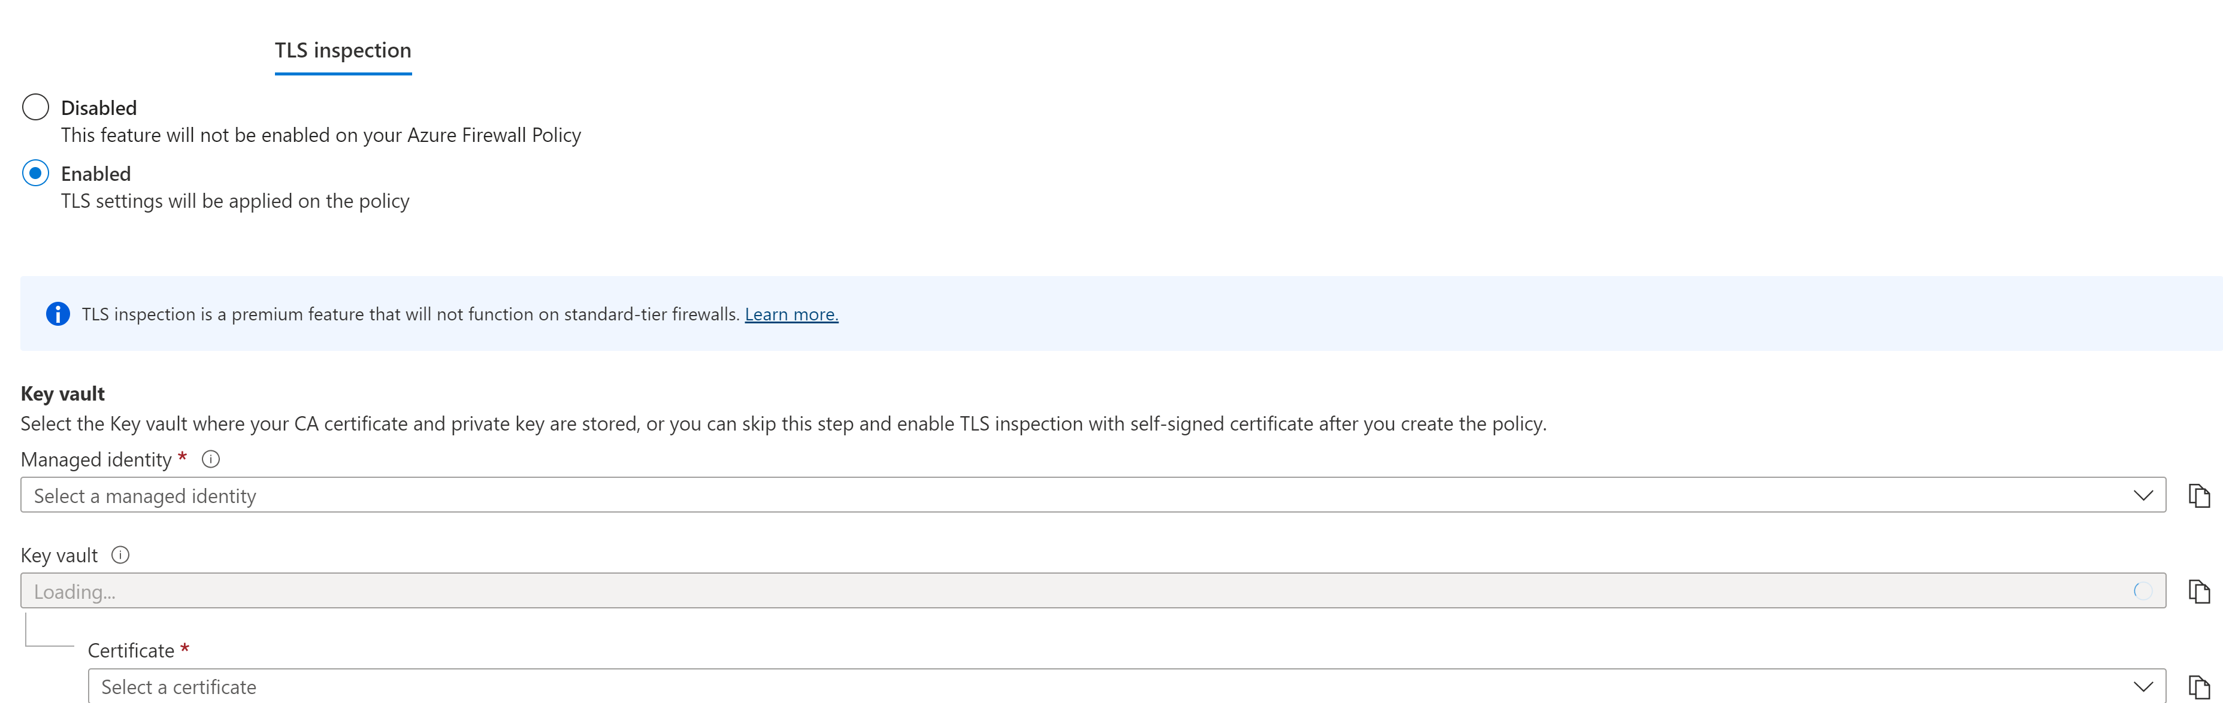Show Managed identity info tooltip icon

211,459
